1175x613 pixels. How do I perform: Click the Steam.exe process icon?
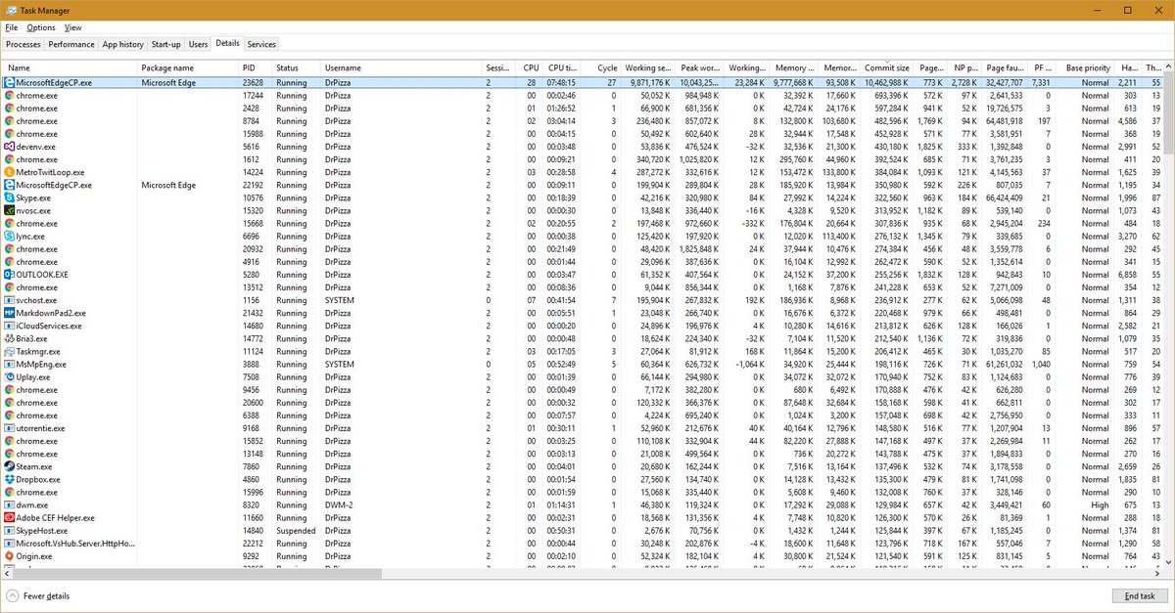[x=9, y=466]
